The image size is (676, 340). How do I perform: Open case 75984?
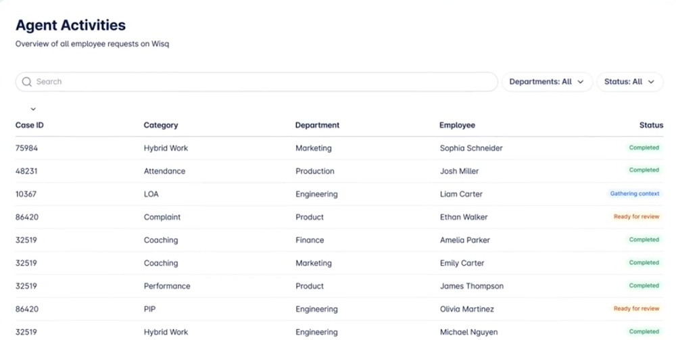pyautogui.click(x=27, y=148)
